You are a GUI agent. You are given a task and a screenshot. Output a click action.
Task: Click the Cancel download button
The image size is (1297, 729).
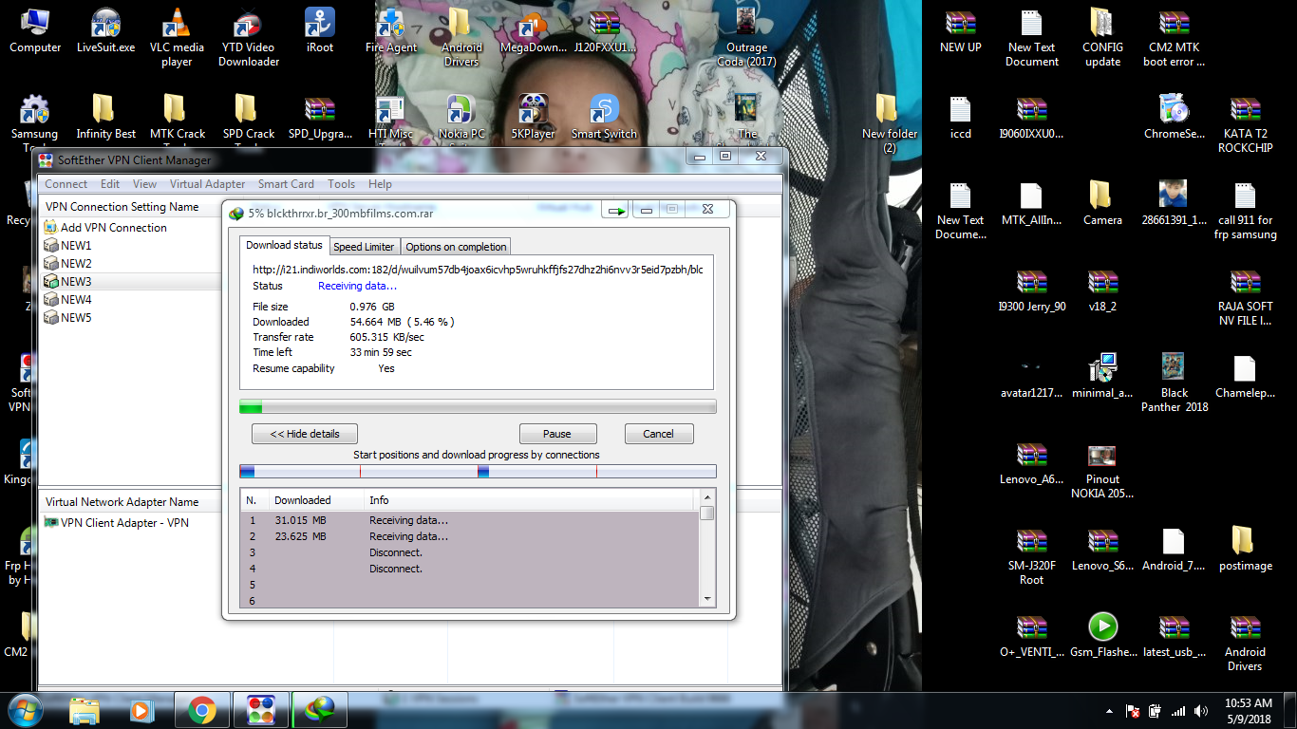659,434
